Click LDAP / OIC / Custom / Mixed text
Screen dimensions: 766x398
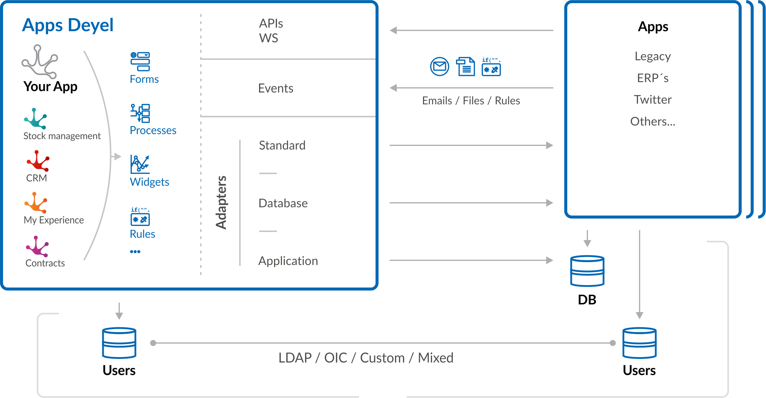tap(366, 358)
